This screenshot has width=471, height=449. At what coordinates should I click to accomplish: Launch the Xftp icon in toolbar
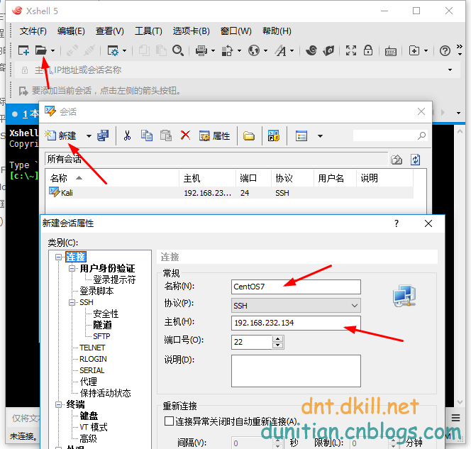328,50
